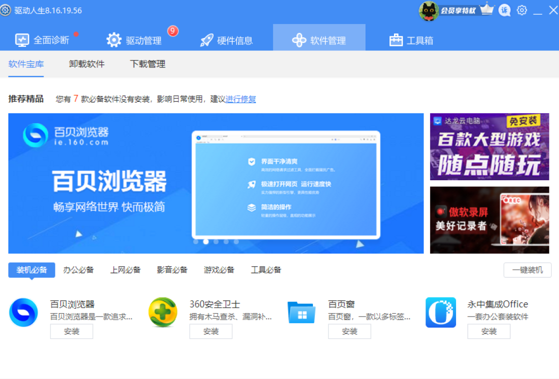Install 360安全卫士 via 安装 button
The height and width of the screenshot is (379, 559).
[x=210, y=332]
